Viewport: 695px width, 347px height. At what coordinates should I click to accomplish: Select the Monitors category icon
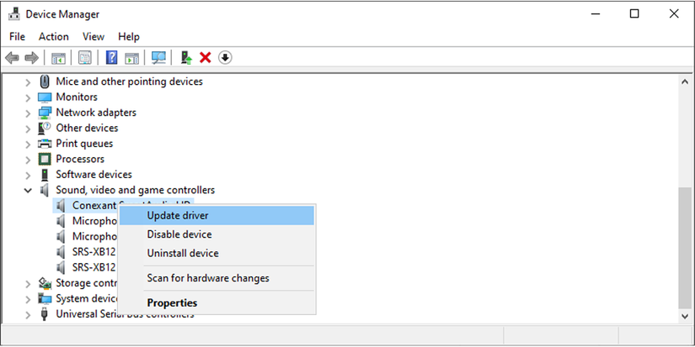click(45, 97)
